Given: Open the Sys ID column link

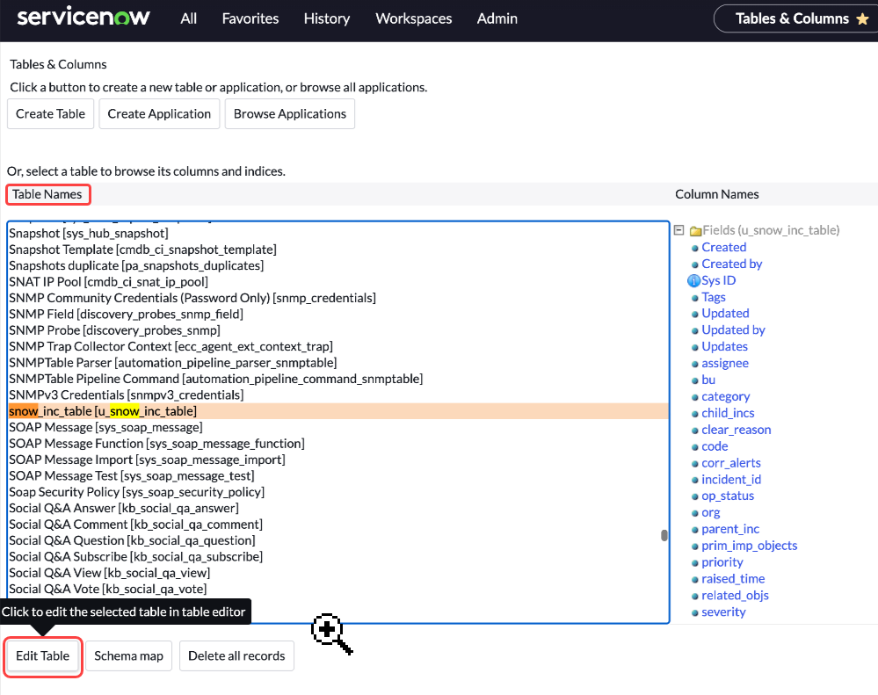Looking at the screenshot, I should click(x=718, y=281).
